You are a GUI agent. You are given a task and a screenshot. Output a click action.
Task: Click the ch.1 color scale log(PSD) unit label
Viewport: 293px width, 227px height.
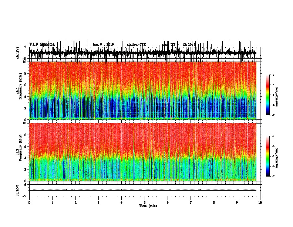[x=277, y=97]
